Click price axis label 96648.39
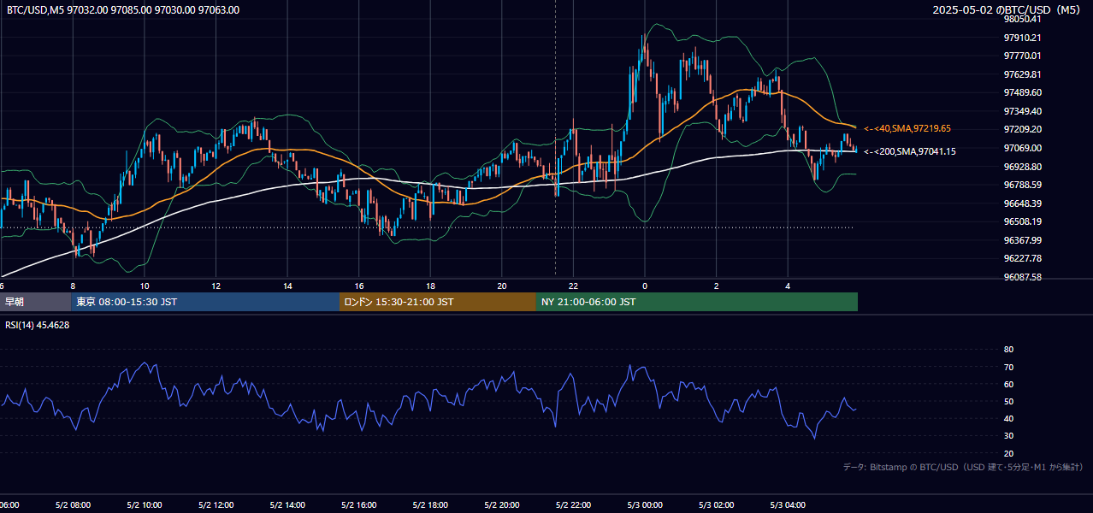1093x513 pixels. pyautogui.click(x=1023, y=203)
